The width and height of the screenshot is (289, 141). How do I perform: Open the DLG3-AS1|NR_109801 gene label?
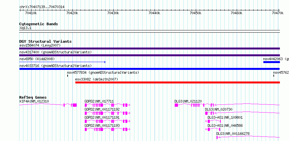click(x=225, y=117)
